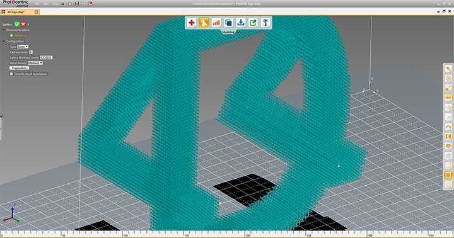Toggle Simplify result tessellation checkbox
The image size is (454, 238).
coord(11,74)
